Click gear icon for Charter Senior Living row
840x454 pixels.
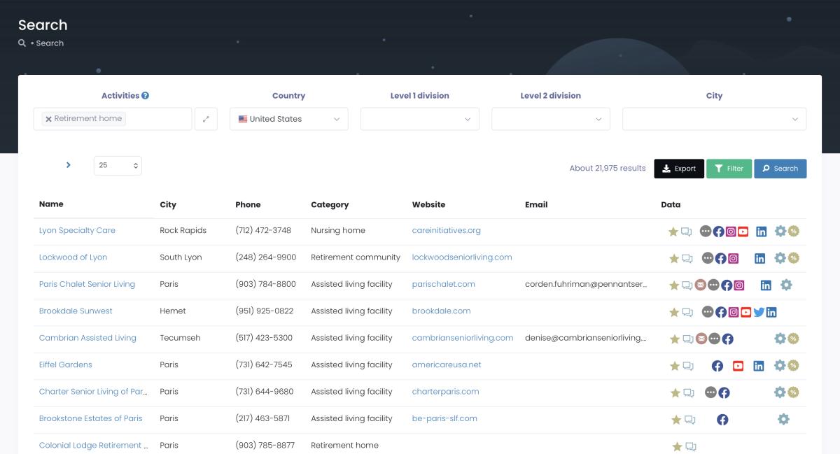[x=780, y=392]
